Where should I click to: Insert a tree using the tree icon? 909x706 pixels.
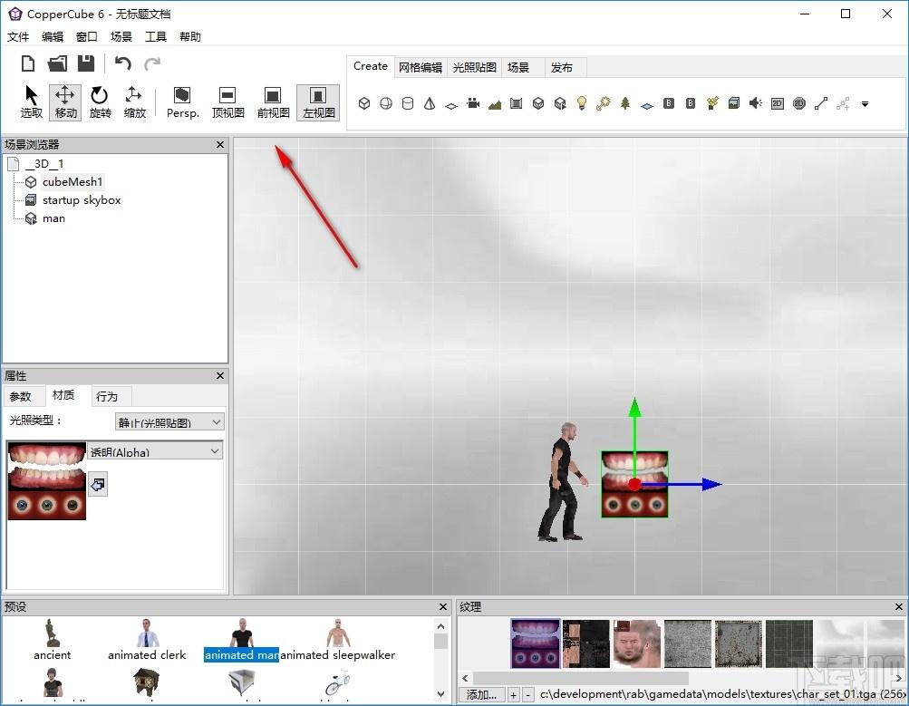625,103
